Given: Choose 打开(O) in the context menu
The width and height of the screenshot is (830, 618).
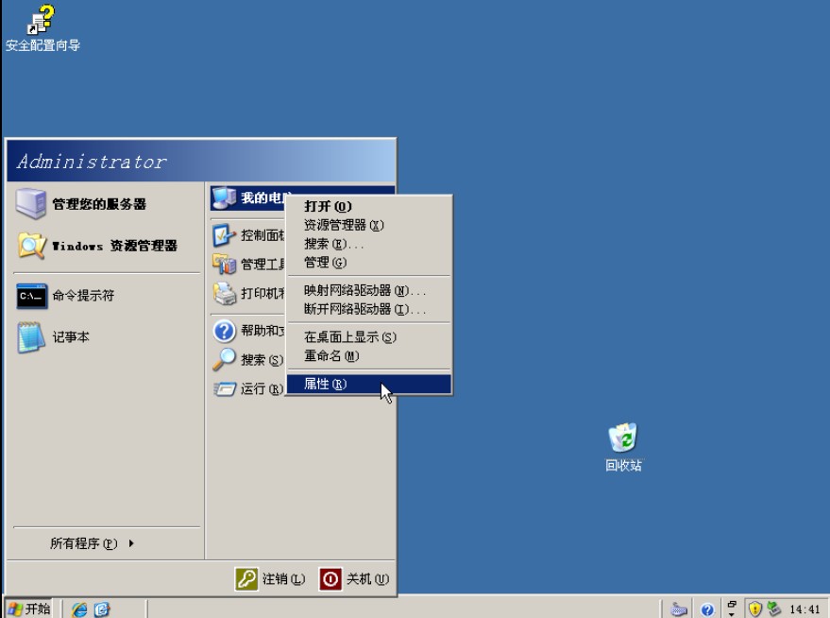Looking at the screenshot, I should [369, 206].
